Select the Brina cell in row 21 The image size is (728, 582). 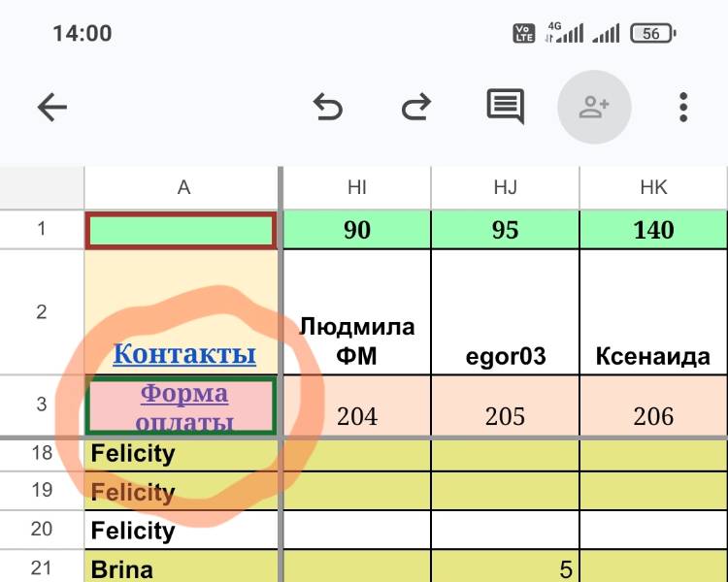pyautogui.click(x=182, y=566)
